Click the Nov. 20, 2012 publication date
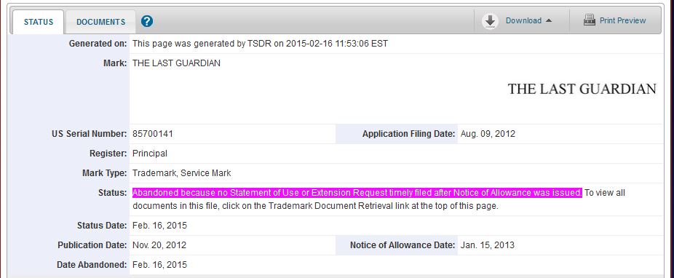The height and width of the screenshot is (278, 674). [159, 245]
